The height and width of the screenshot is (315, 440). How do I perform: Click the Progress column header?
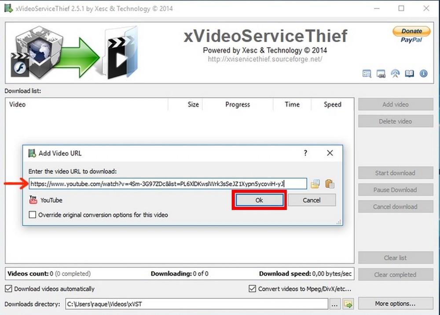[x=238, y=105]
